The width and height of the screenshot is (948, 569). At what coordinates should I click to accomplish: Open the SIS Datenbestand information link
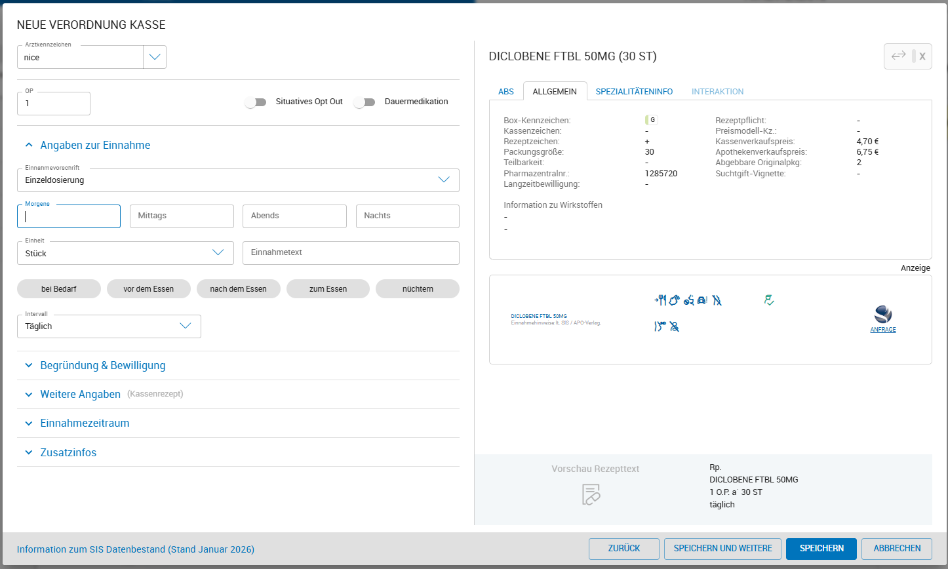tap(136, 549)
